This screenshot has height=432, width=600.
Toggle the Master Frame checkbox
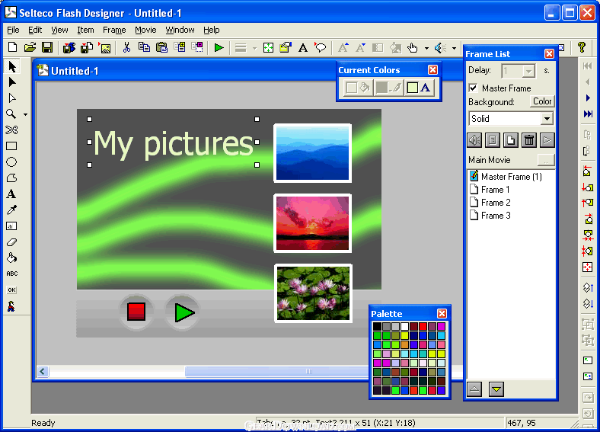pos(474,88)
